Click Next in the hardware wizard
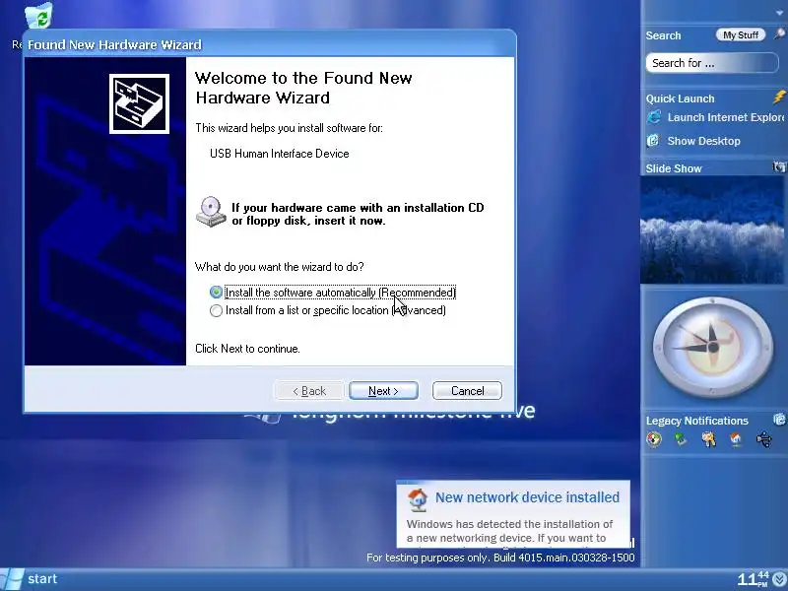The image size is (788, 591). pyautogui.click(x=383, y=391)
